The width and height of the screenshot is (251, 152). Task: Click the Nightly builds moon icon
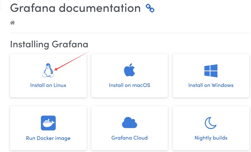[x=211, y=123]
